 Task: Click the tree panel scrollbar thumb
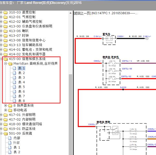point(70,114)
